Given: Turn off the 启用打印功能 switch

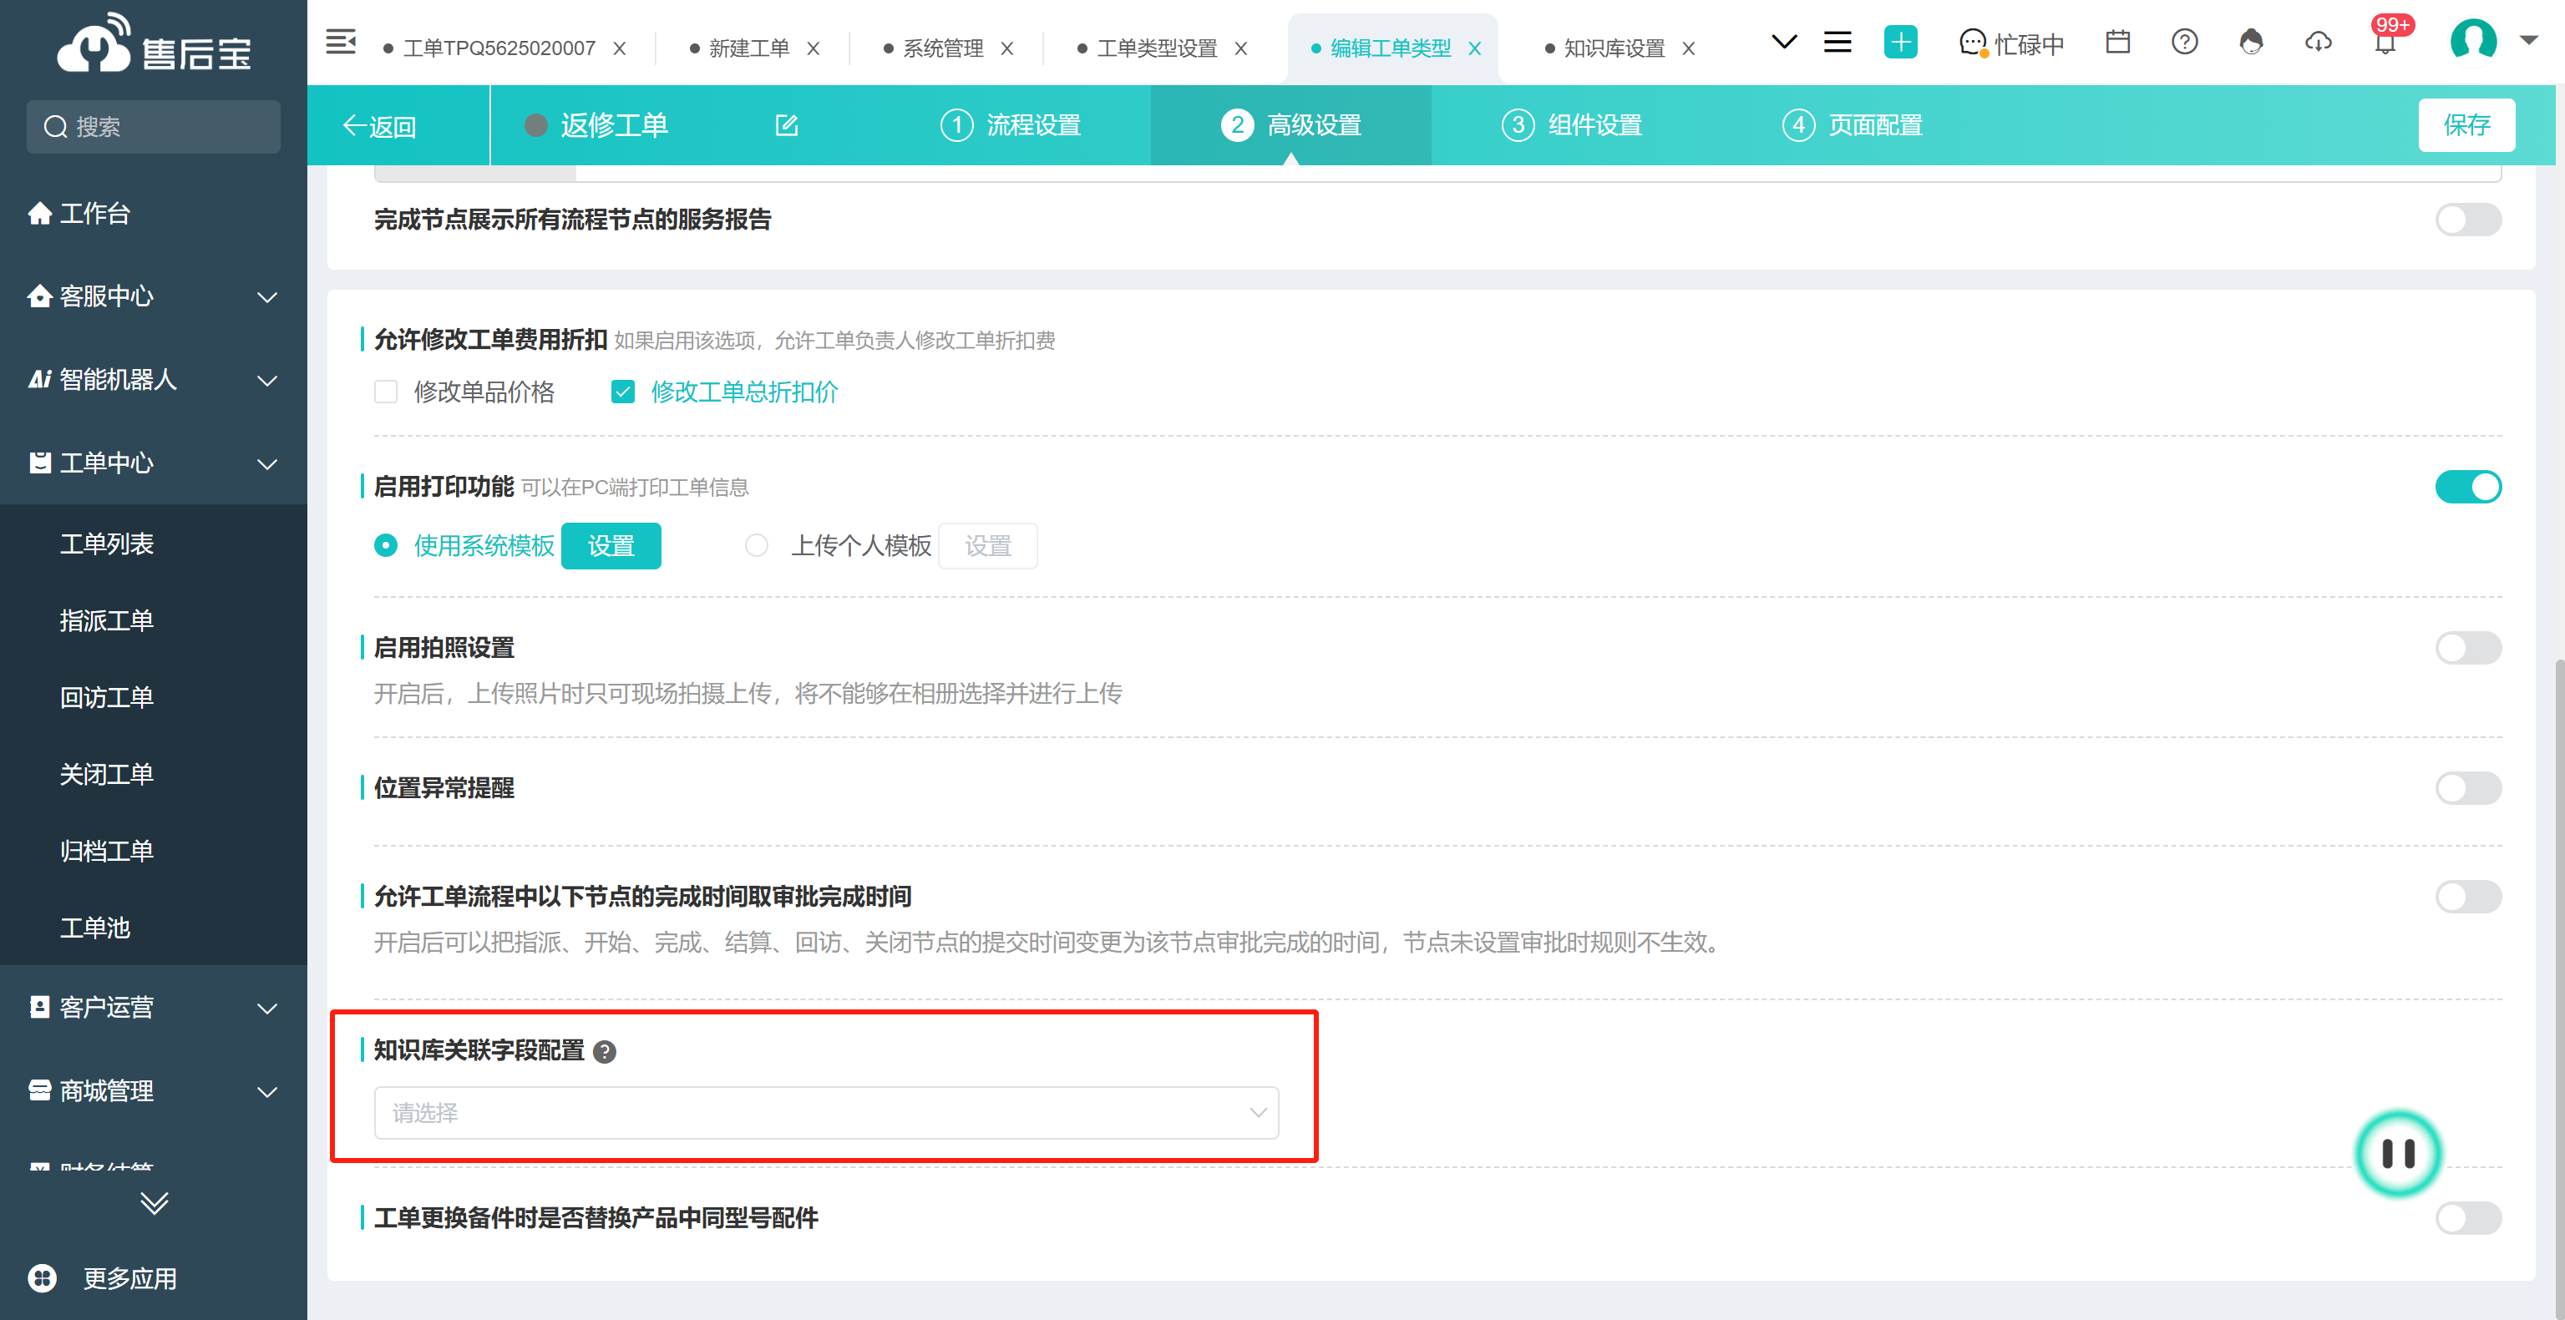Looking at the screenshot, I should (x=2467, y=487).
